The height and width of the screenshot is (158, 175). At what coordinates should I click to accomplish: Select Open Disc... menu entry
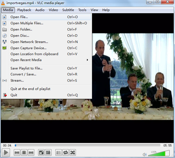[x=46, y=36]
